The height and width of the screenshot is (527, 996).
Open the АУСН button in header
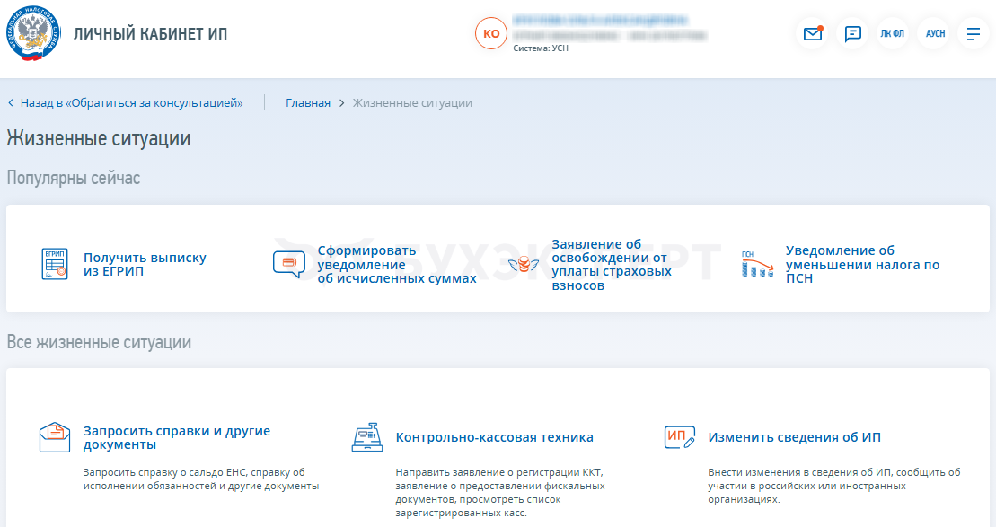click(x=934, y=33)
